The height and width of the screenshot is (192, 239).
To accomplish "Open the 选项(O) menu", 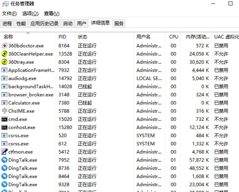I will (30, 13).
